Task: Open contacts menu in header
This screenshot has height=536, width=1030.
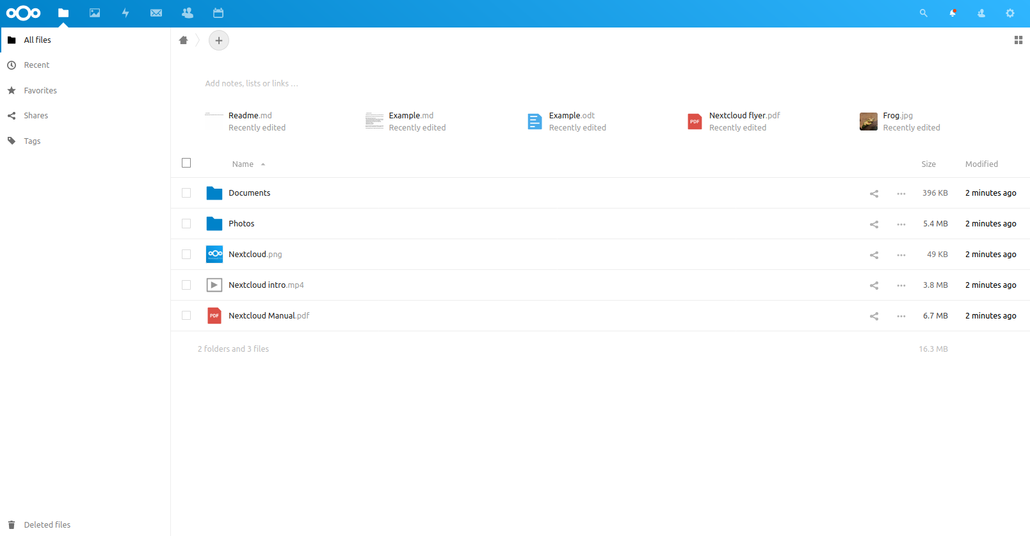Action: pyautogui.click(x=981, y=13)
